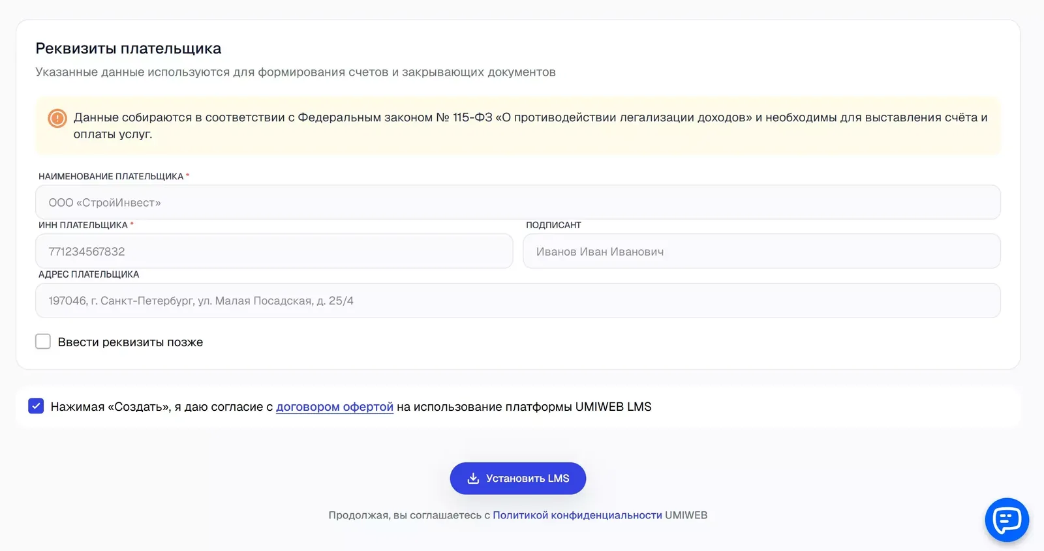Uncheck the offer agreement consent checkbox

(x=36, y=406)
